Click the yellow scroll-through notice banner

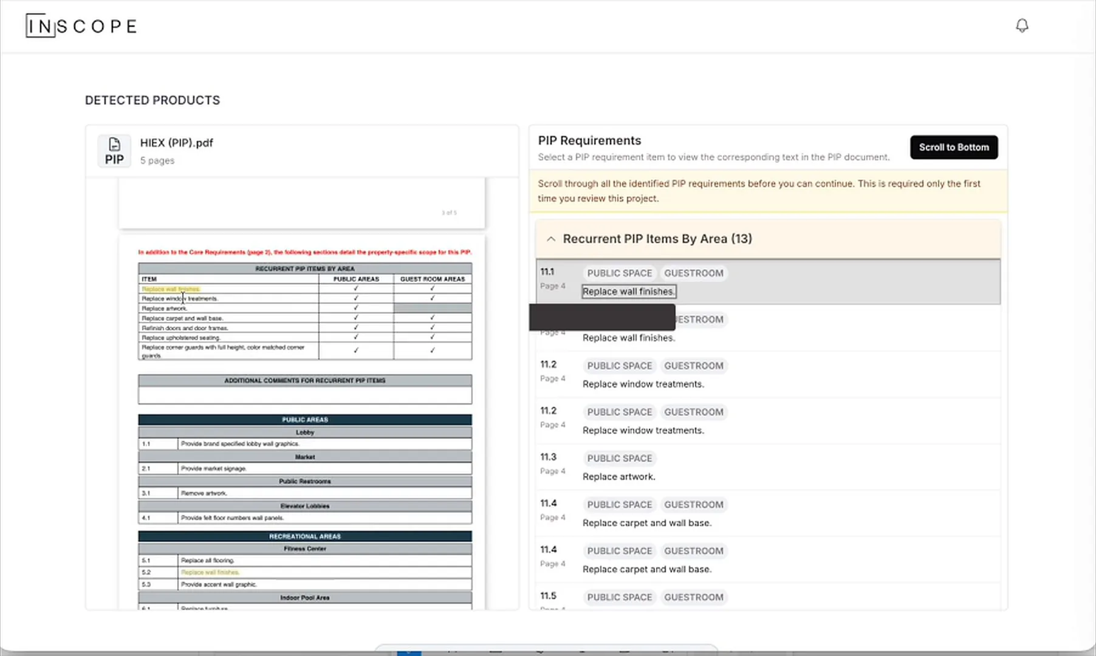pyautogui.click(x=768, y=191)
